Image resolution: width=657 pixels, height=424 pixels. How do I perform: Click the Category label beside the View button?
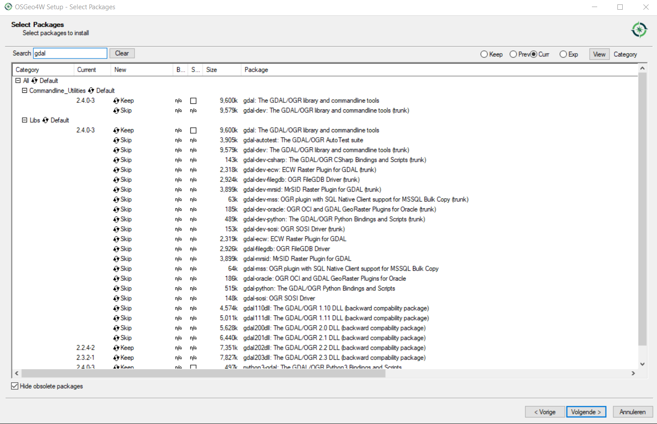(x=625, y=54)
